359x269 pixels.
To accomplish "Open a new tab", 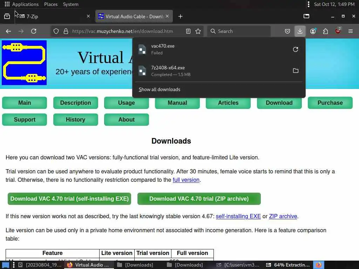I will tap(180, 16).
